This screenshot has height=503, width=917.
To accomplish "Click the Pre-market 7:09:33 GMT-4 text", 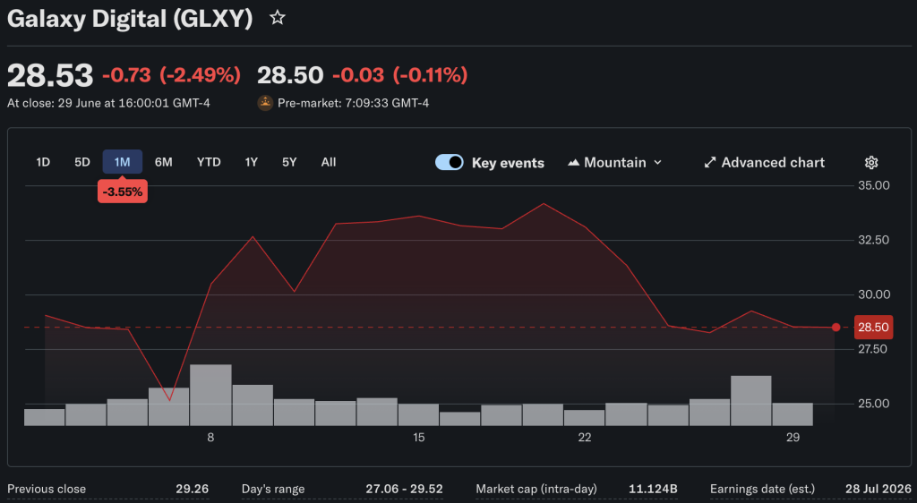I will tap(353, 104).
